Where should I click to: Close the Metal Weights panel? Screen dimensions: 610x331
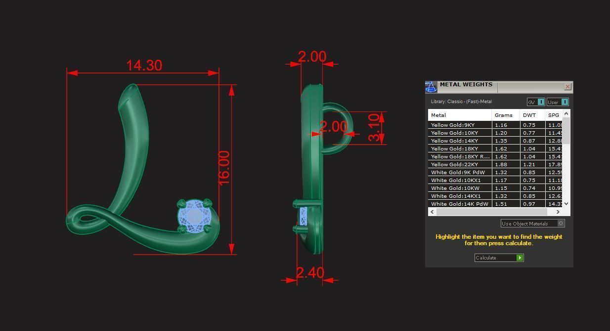pyautogui.click(x=567, y=86)
